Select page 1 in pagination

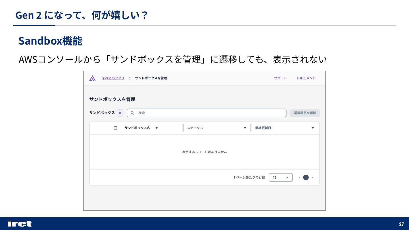click(306, 177)
